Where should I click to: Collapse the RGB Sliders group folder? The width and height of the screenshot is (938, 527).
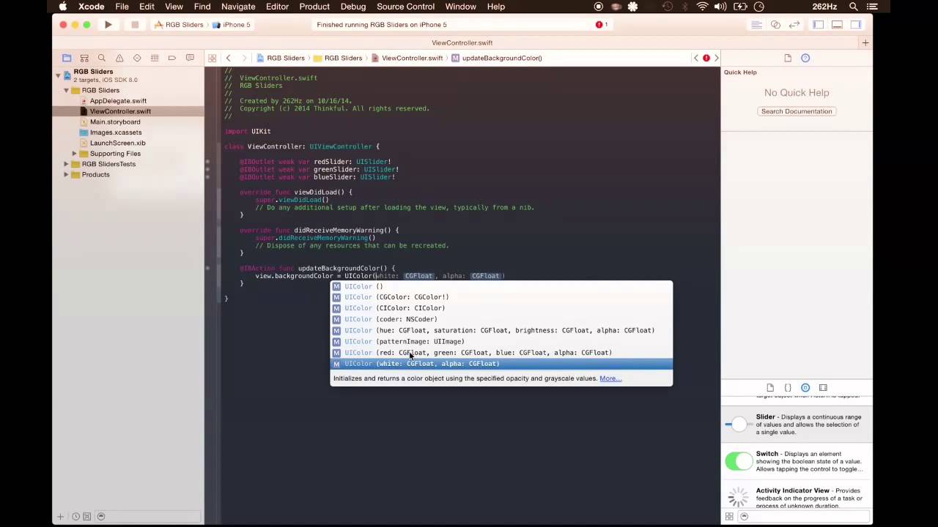(x=66, y=91)
